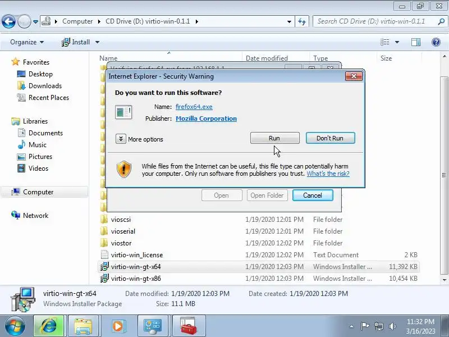The height and width of the screenshot is (337, 449).
Task: Select the vioserial folder
Action: pyautogui.click(x=123, y=231)
